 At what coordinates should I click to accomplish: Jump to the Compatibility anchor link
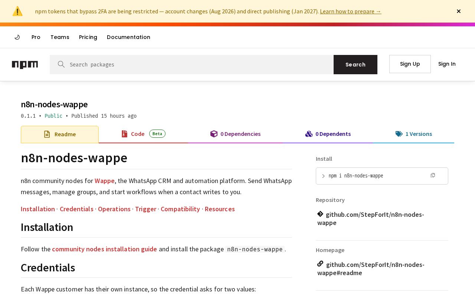point(180,209)
